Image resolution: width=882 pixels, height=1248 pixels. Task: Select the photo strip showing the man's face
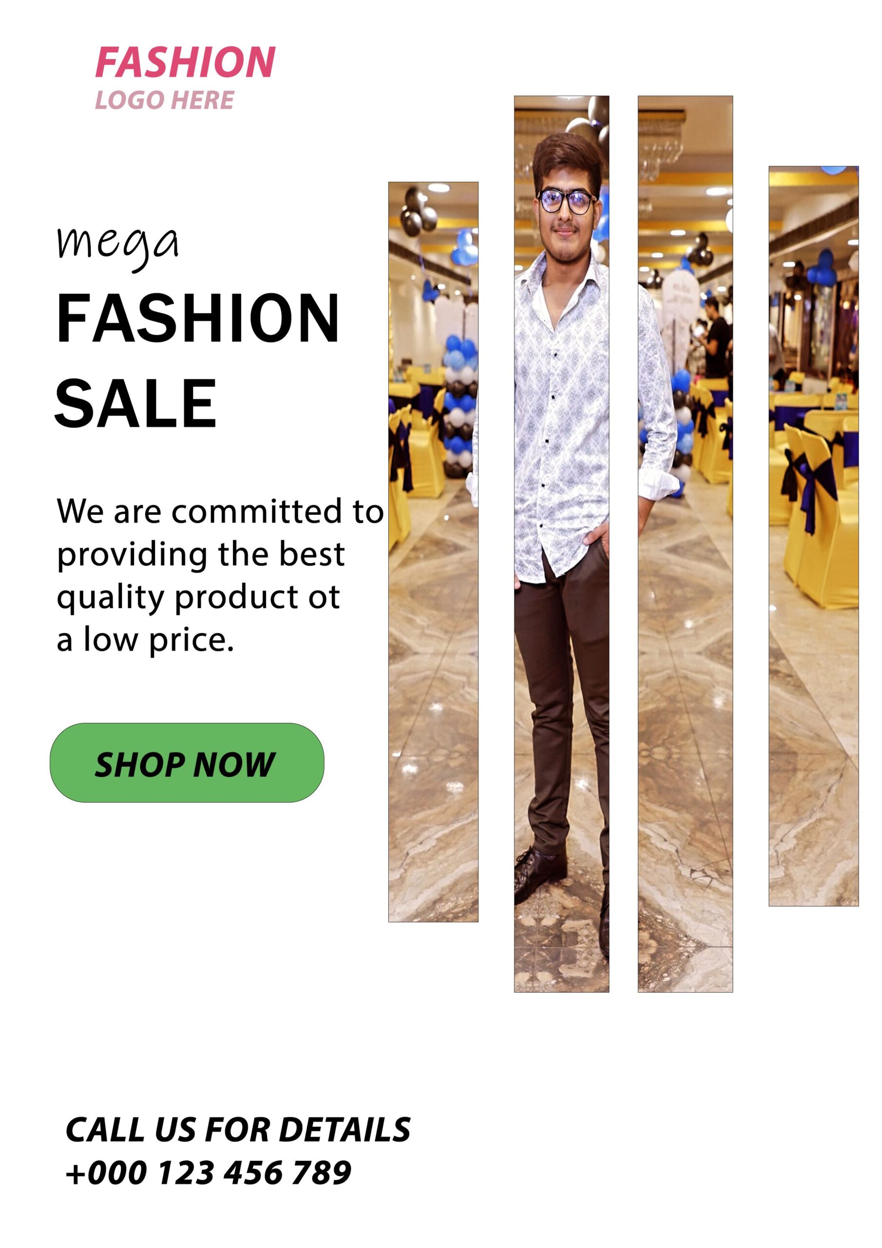pyautogui.click(x=561, y=544)
